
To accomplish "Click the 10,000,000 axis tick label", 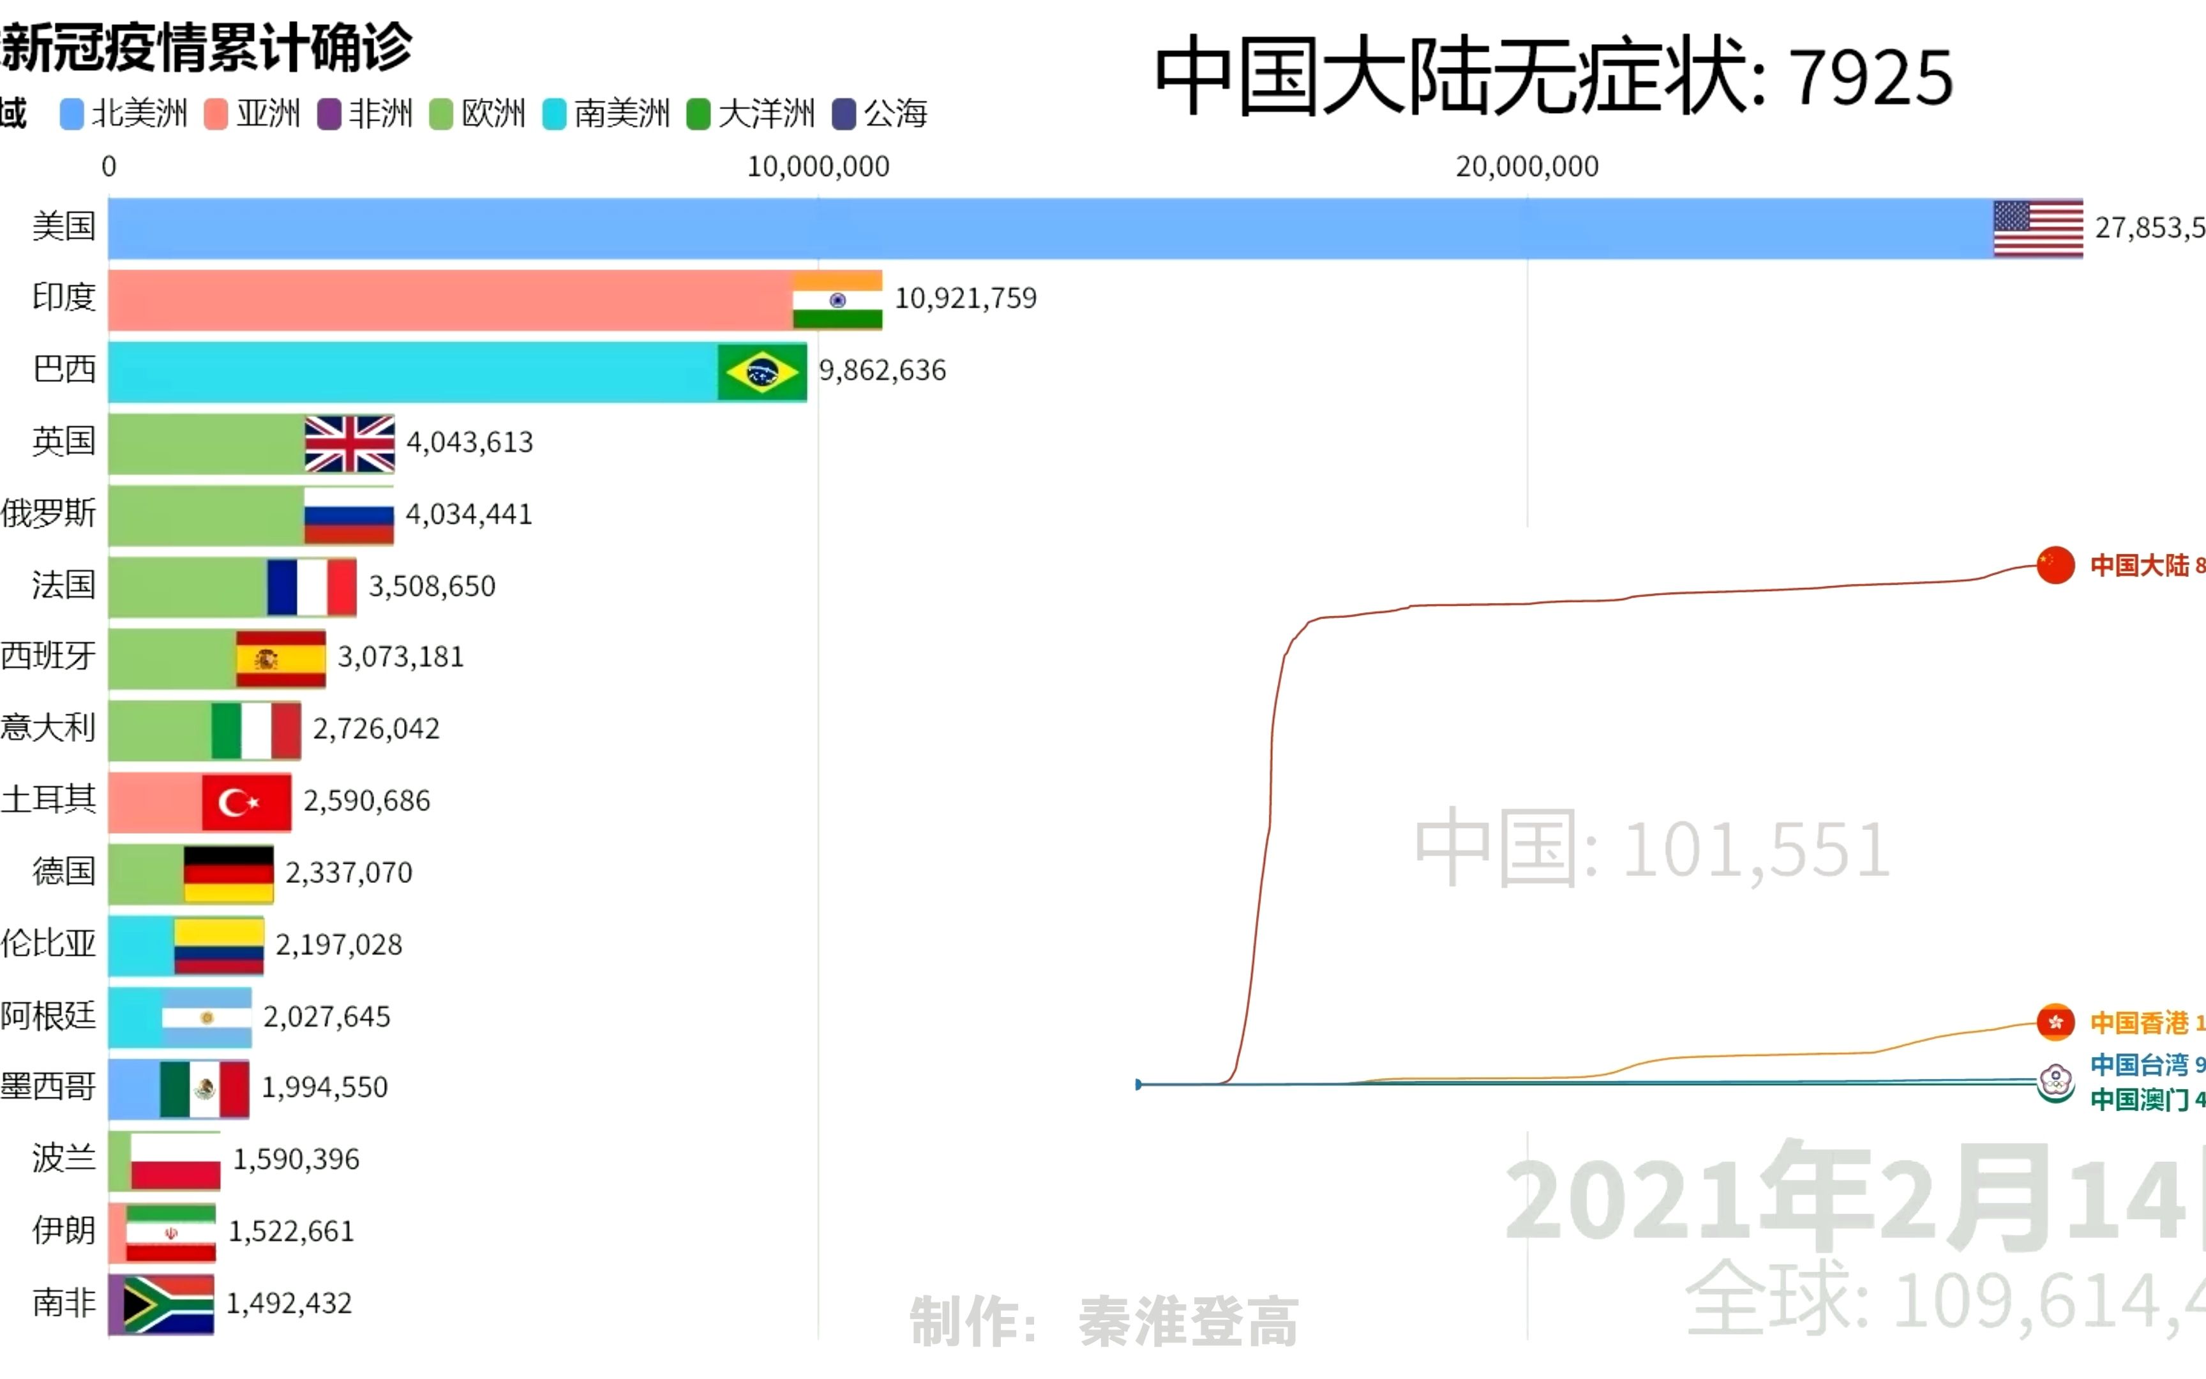I will (818, 167).
